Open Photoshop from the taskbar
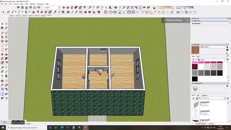The image size is (231, 130). [68, 127]
